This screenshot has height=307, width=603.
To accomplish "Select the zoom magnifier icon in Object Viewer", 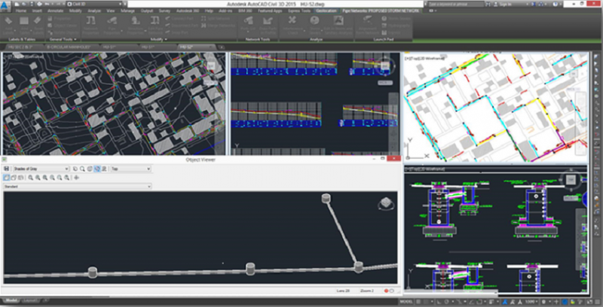I will coord(81,169).
